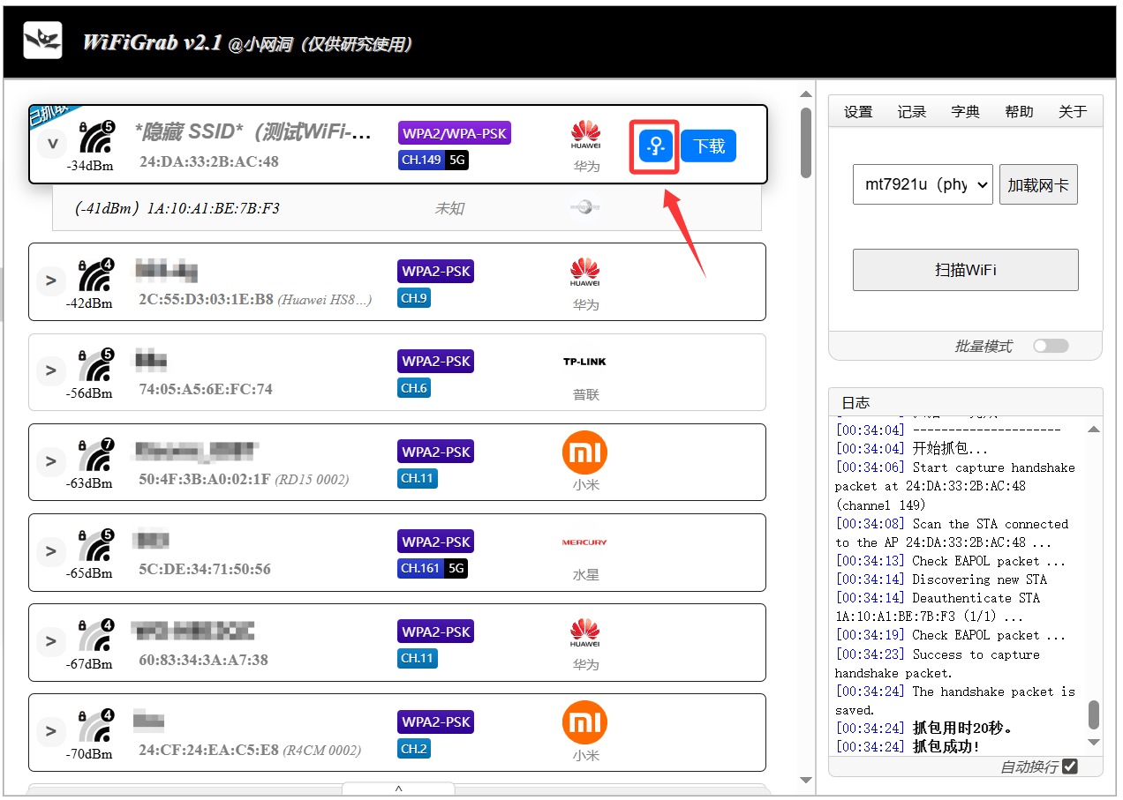This screenshot has width=1123, height=800.
Task: Click Xiaomi logo in 24:CF:24:EA:C5:E8 row
Action: (x=584, y=723)
